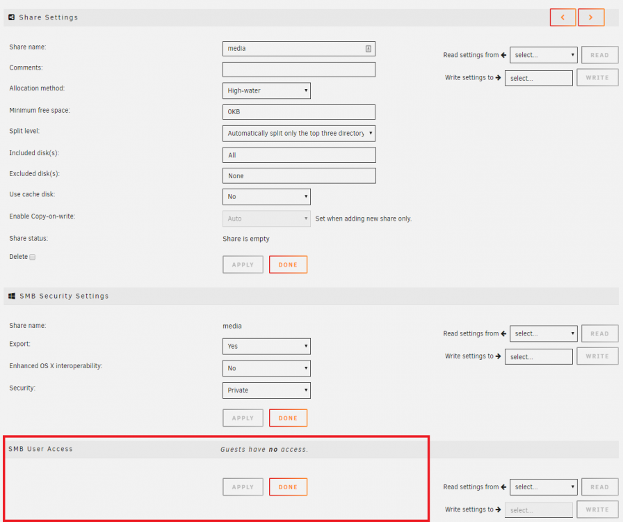Click the SMB Security Settings Windows icon

[12, 296]
